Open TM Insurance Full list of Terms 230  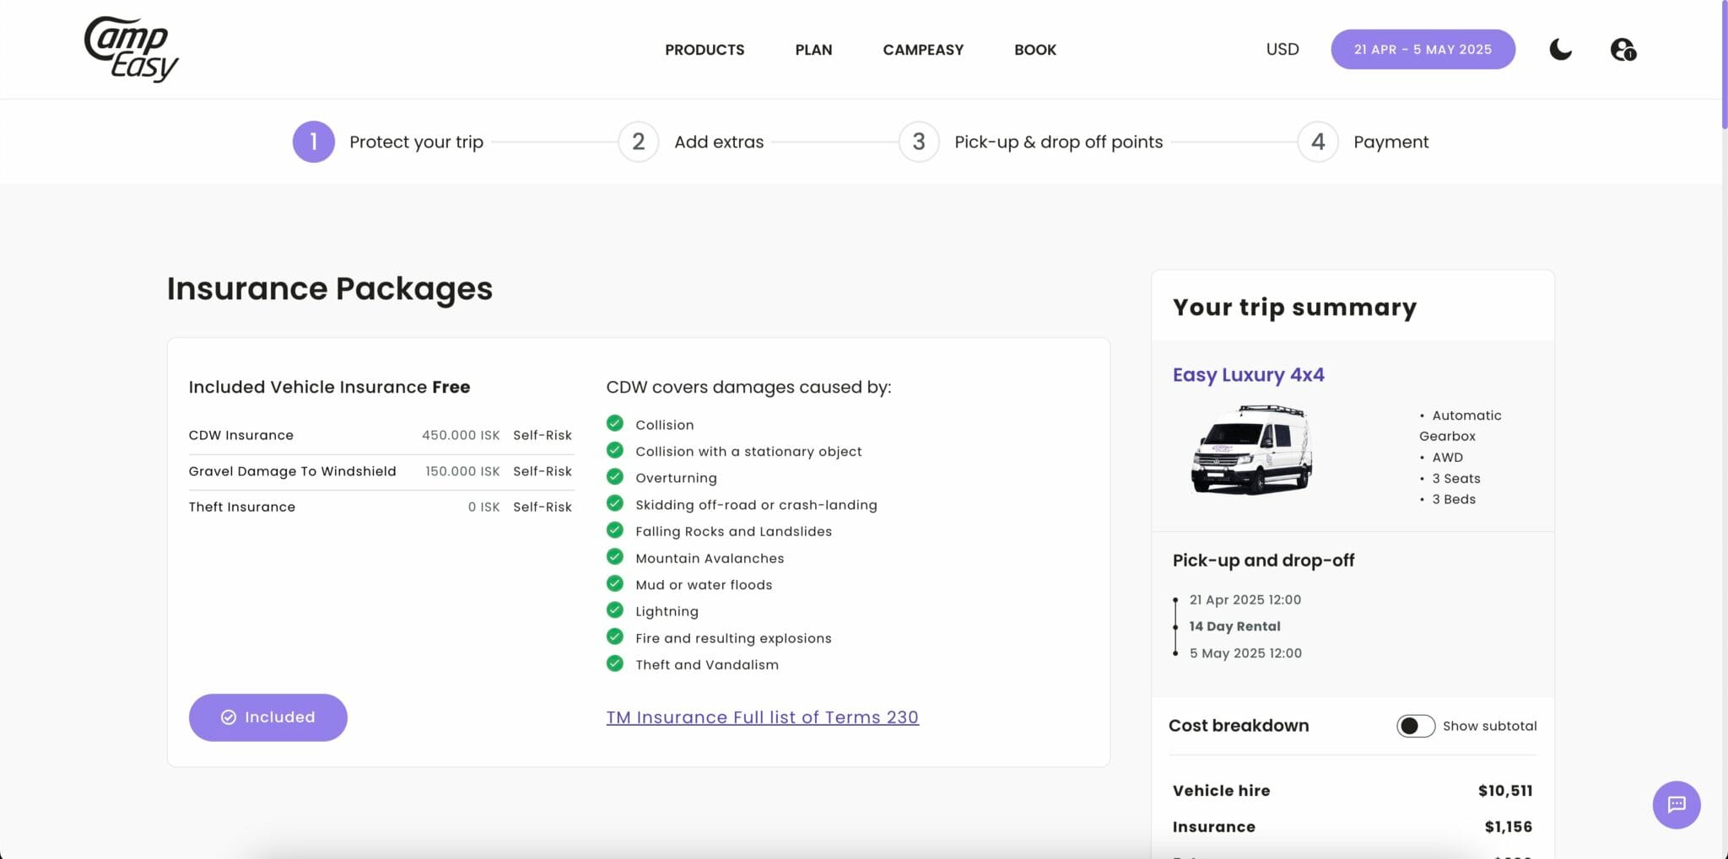763,717
